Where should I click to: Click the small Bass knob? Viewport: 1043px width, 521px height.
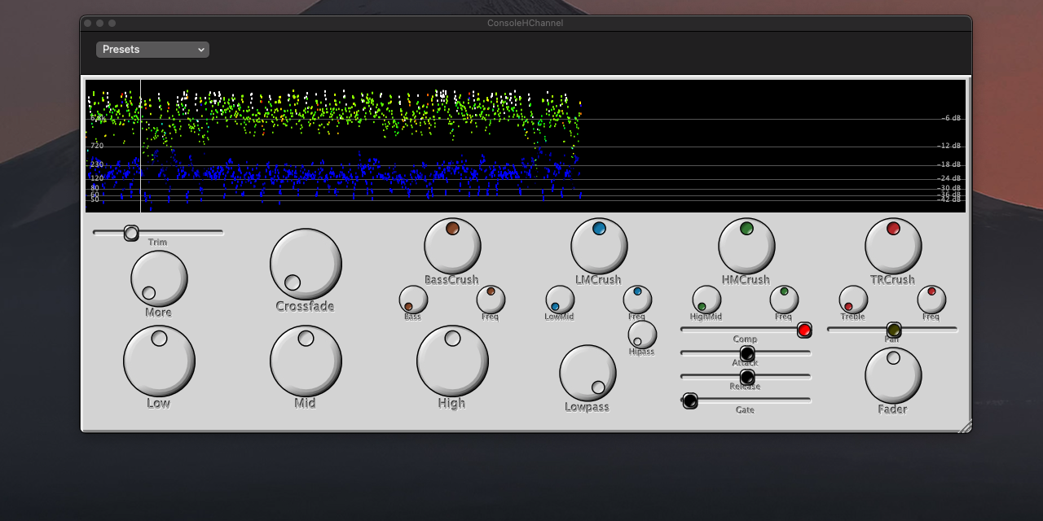pyautogui.click(x=413, y=300)
